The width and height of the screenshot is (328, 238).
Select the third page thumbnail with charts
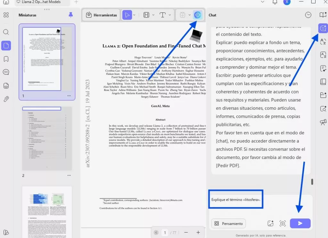pos(47,212)
